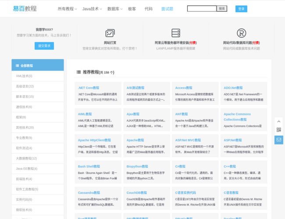Click the list icon beside 推荐教程
The image size is (285, 219).
[x=78, y=72]
